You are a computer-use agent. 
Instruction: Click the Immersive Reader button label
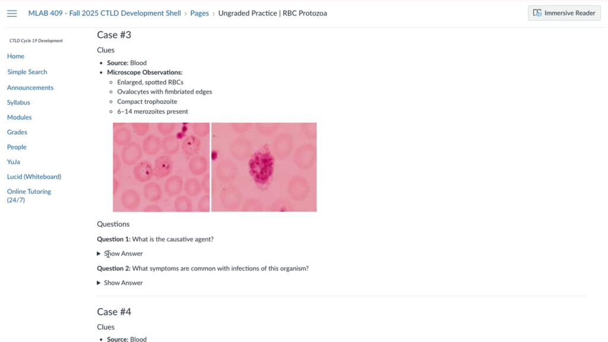pyautogui.click(x=569, y=12)
